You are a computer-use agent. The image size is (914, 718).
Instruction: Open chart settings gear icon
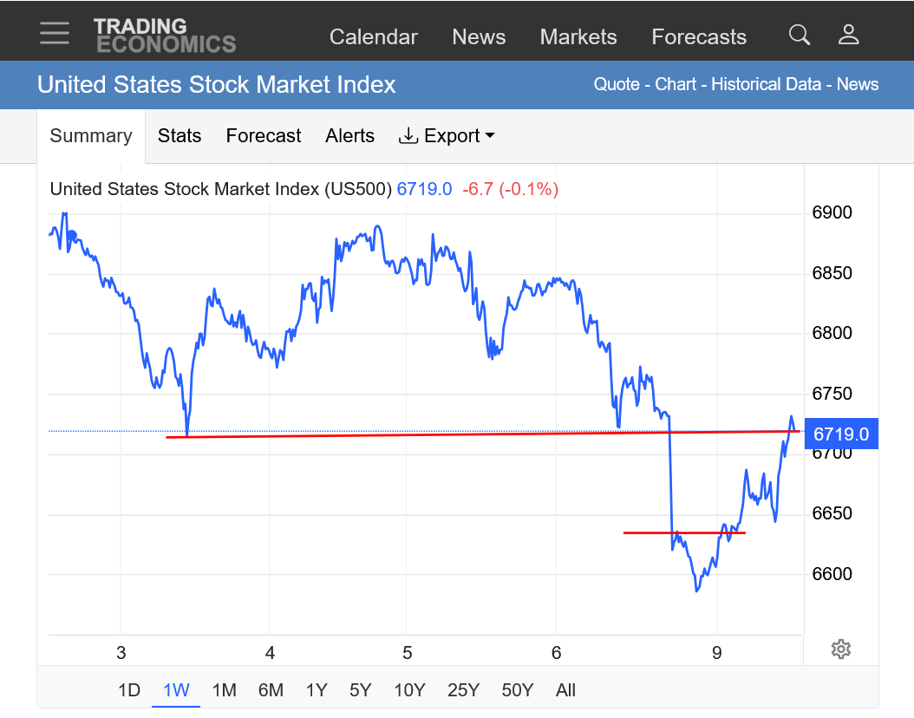[x=840, y=649]
